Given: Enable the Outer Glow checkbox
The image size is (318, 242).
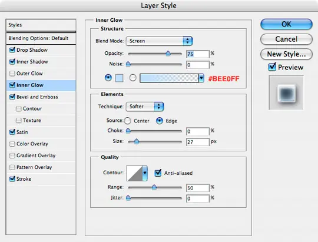Looking at the screenshot, I should [12, 73].
